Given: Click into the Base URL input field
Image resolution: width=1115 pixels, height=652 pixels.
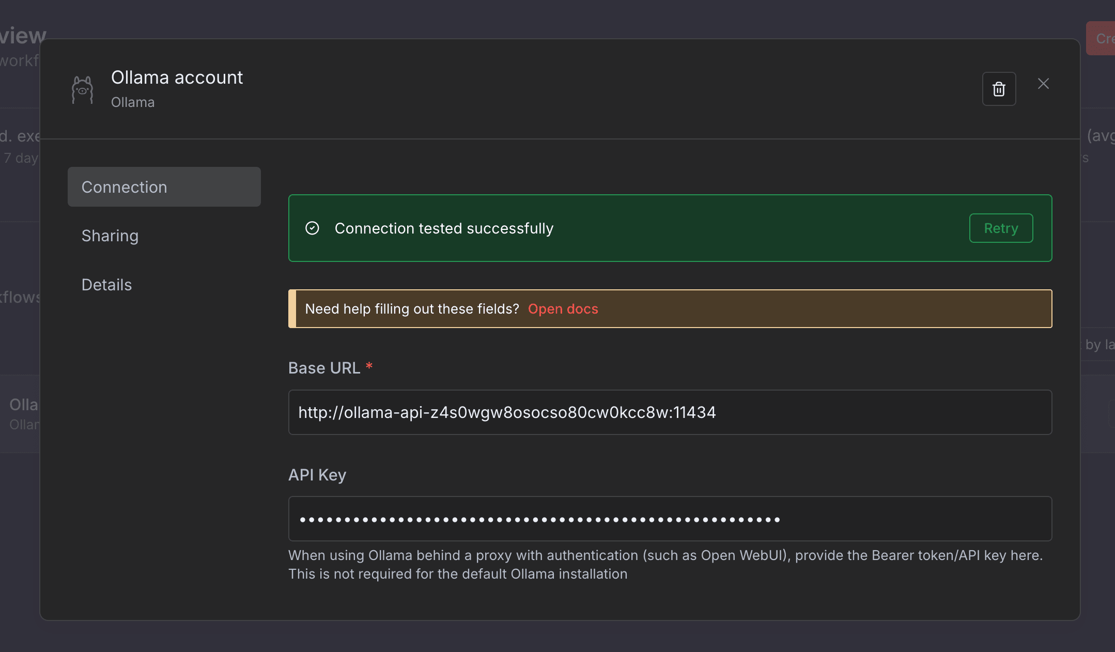Looking at the screenshot, I should 670,412.
